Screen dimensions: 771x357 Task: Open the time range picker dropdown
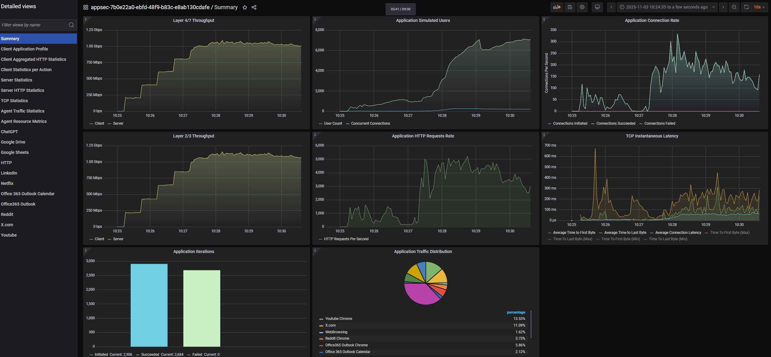(667, 7)
